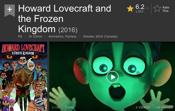Click the Trailer label under the video
The image size is (175, 111).
point(70,107)
